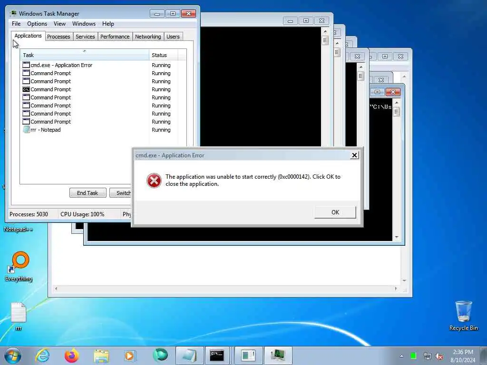The height and width of the screenshot is (365, 487).
Task: Open the taskbar clock showing 2:36 PM
Action: (x=463, y=355)
